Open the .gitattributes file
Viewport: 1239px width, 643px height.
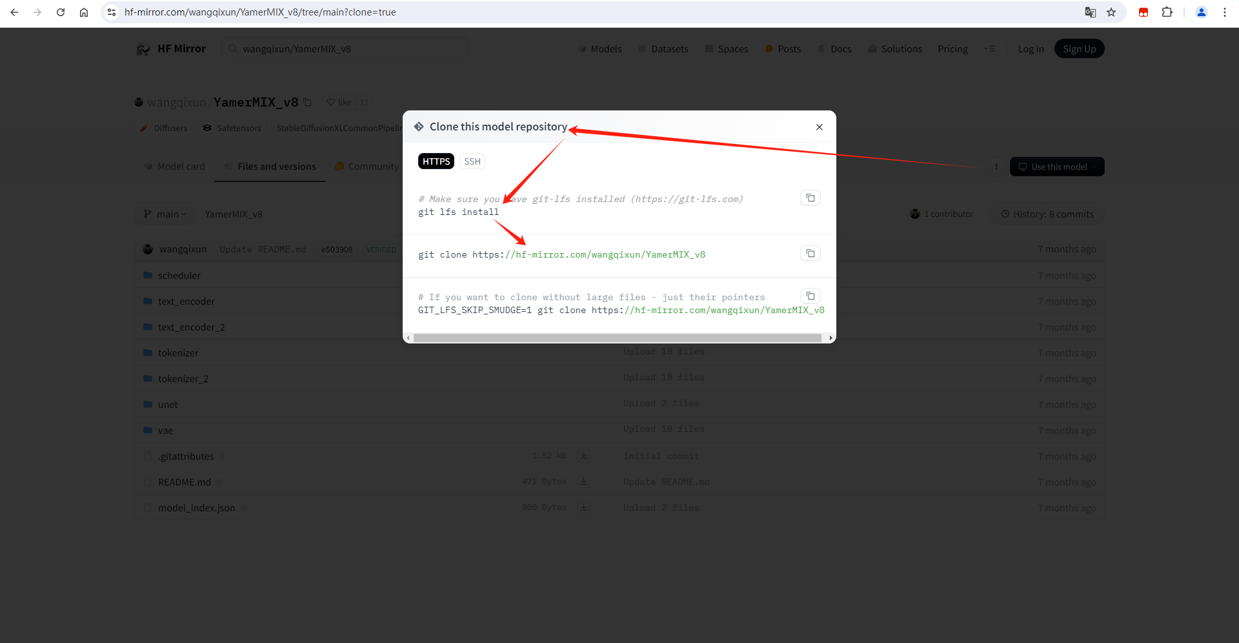(186, 456)
